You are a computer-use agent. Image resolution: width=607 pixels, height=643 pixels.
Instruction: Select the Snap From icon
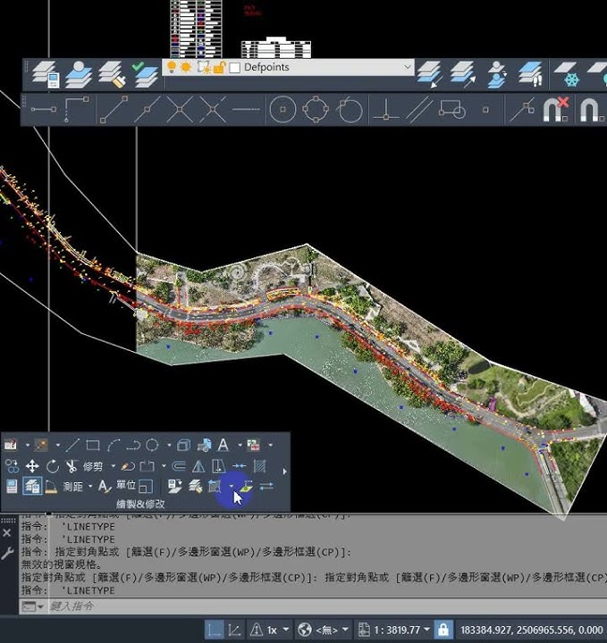(76, 110)
